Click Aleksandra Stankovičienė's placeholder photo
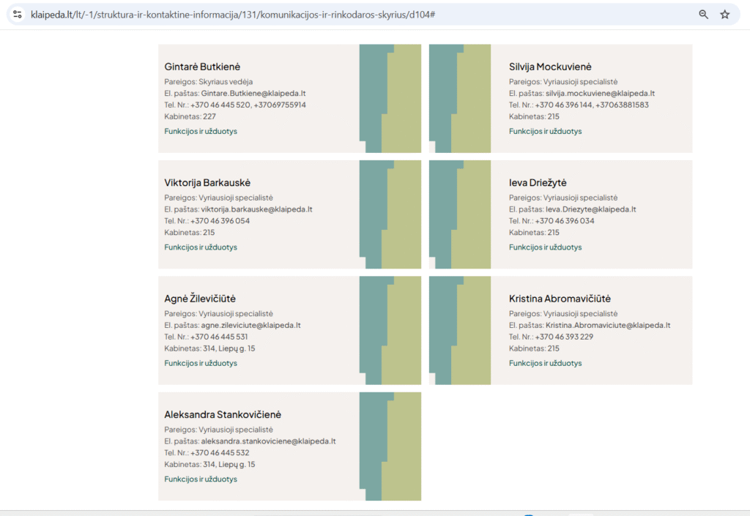Screen dimensions: 750x516 coord(390,446)
